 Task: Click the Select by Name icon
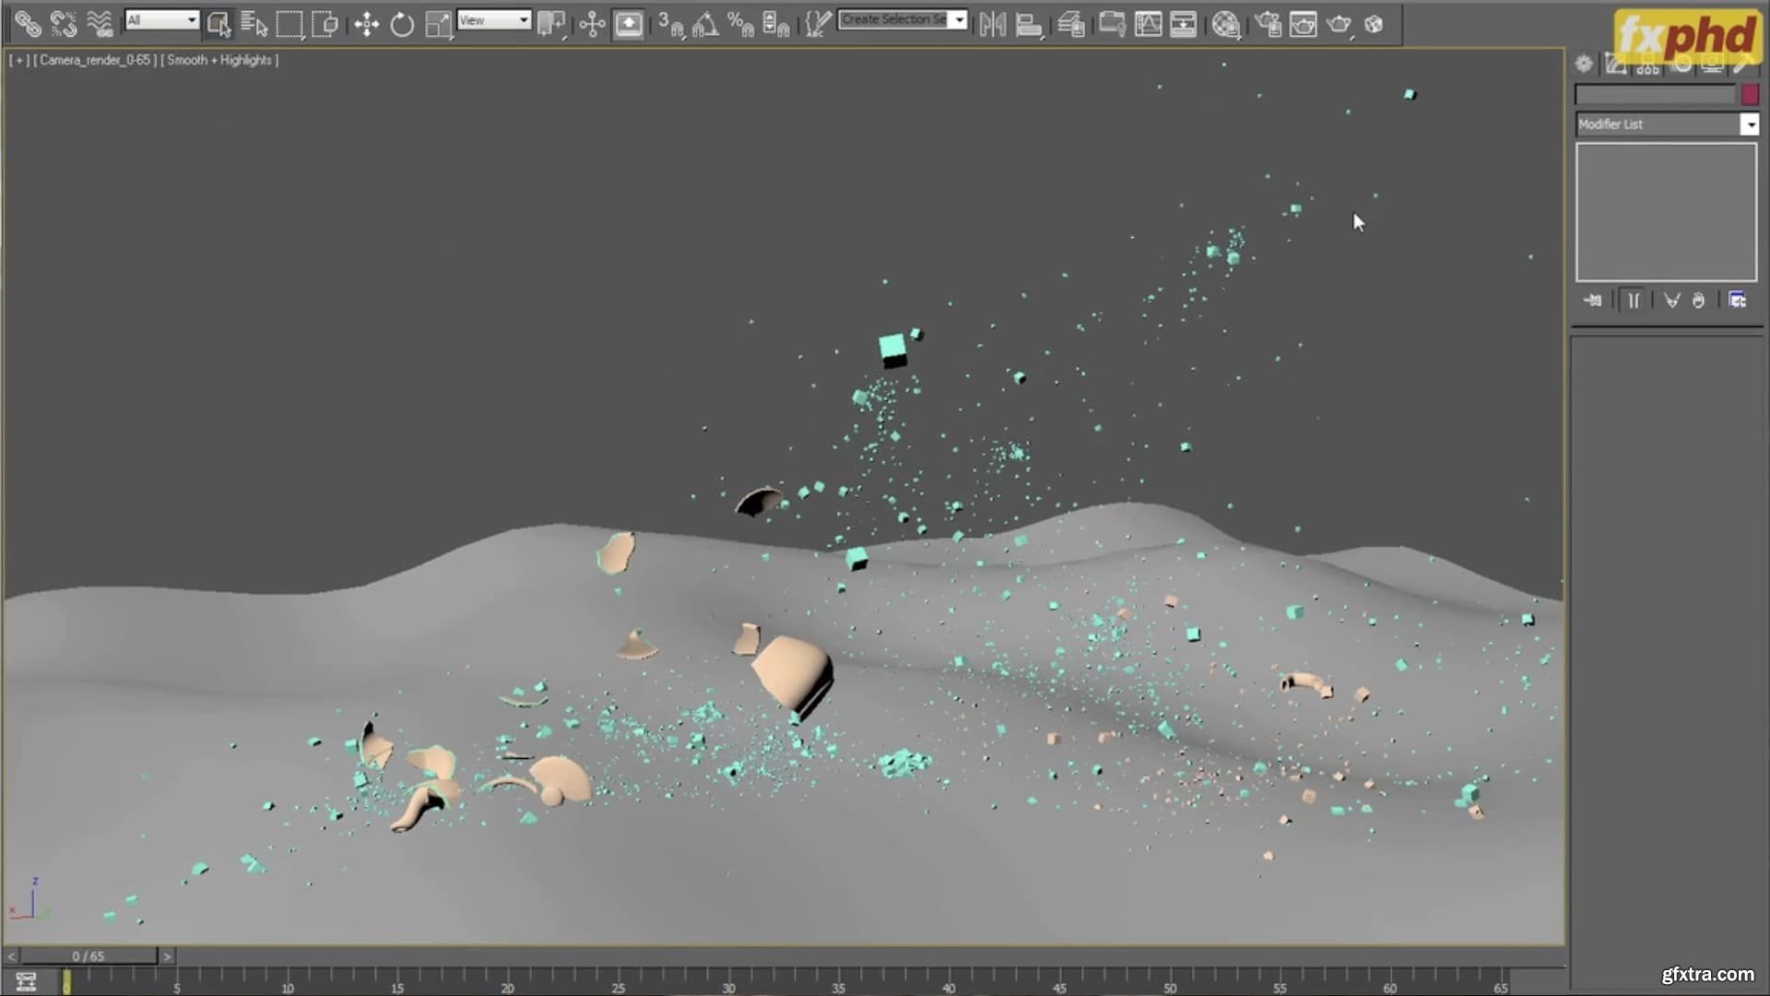click(254, 25)
